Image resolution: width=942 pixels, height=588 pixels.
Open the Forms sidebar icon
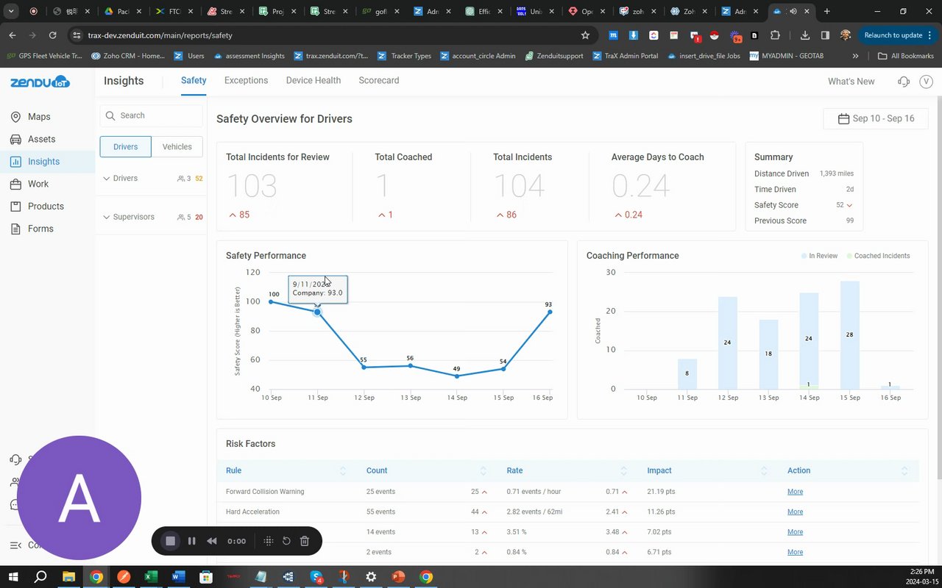tap(15, 229)
